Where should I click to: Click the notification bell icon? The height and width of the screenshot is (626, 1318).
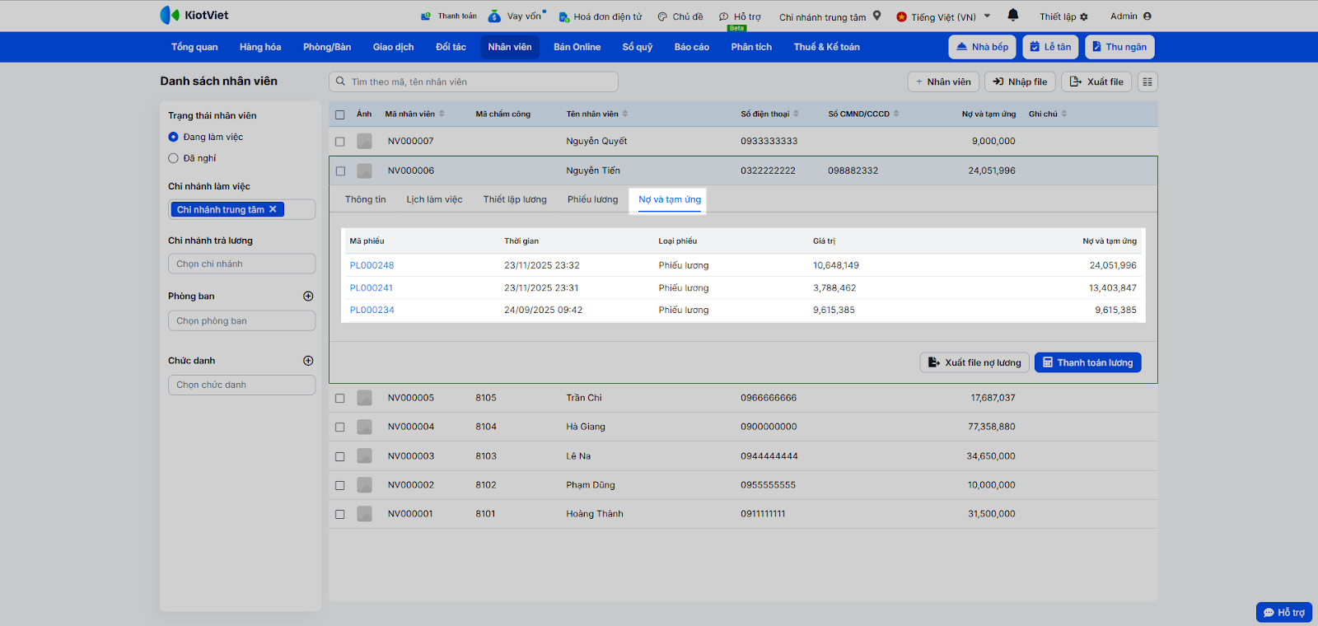[x=1013, y=15]
